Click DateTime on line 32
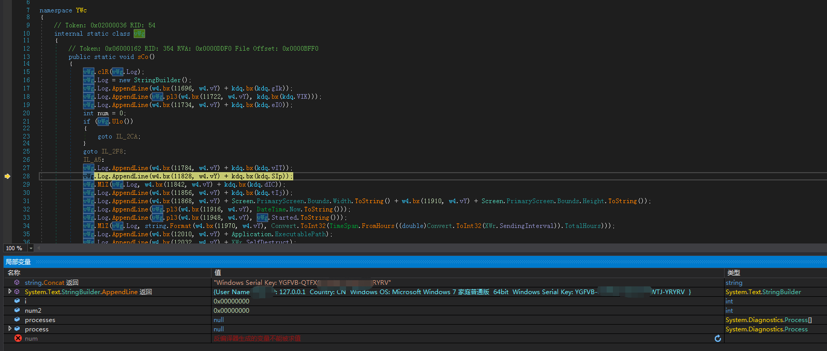Screen dimensions: 827x351 coord(271,209)
